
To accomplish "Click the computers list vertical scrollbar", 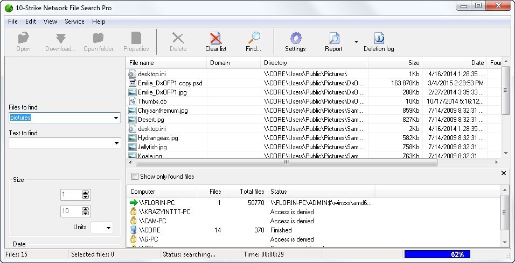I will point(505,216).
